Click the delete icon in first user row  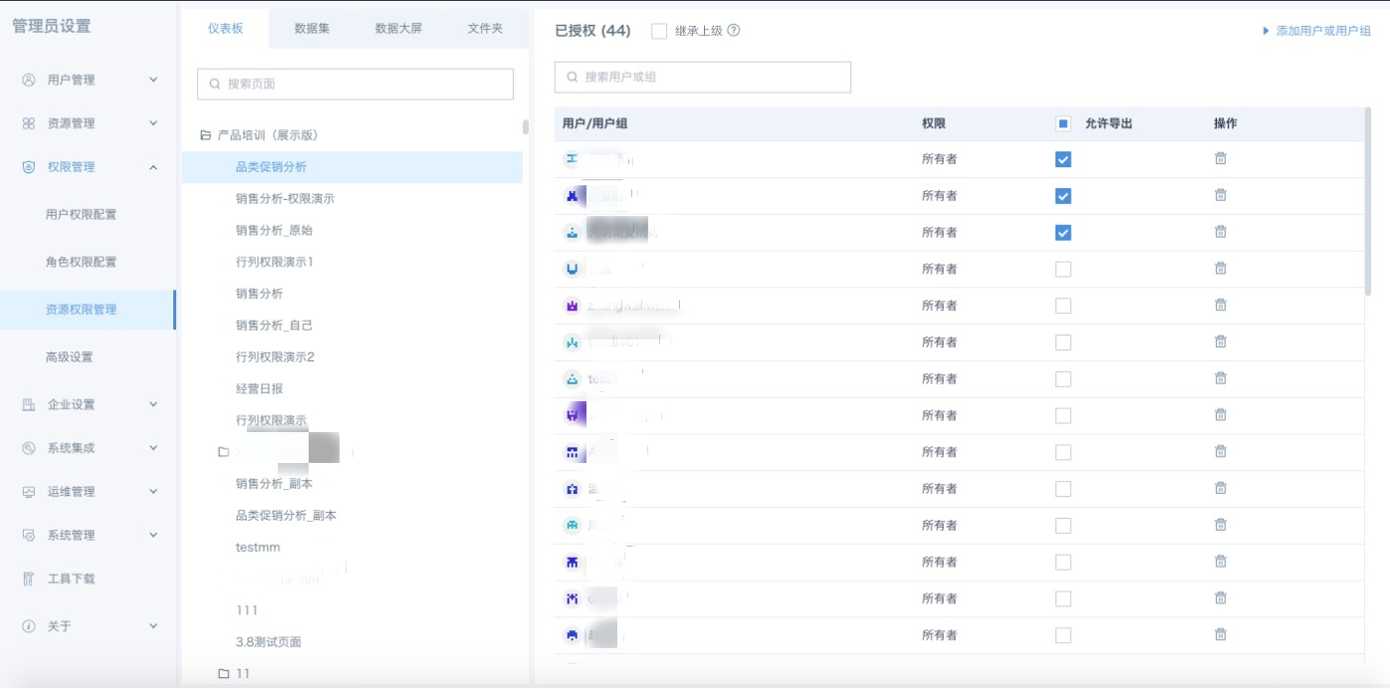tap(1220, 159)
